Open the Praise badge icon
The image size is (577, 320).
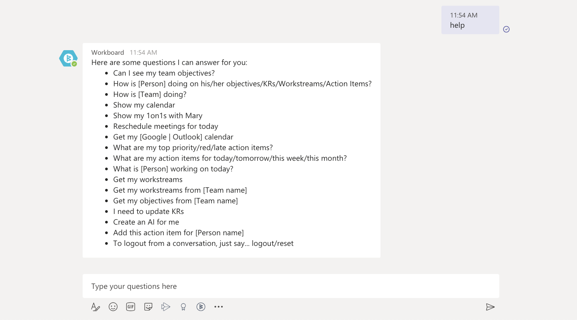[x=183, y=307]
